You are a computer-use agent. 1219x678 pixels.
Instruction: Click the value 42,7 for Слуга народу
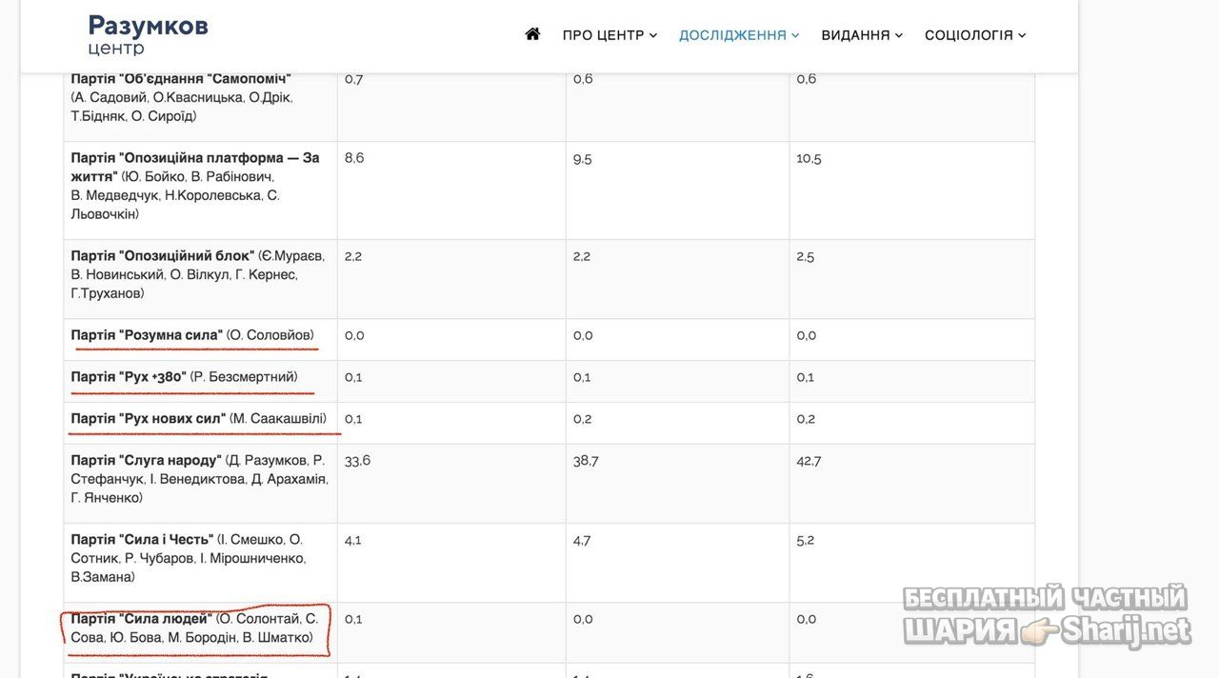(x=809, y=461)
